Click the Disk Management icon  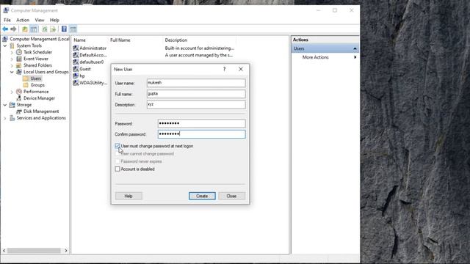pyautogui.click(x=19, y=111)
